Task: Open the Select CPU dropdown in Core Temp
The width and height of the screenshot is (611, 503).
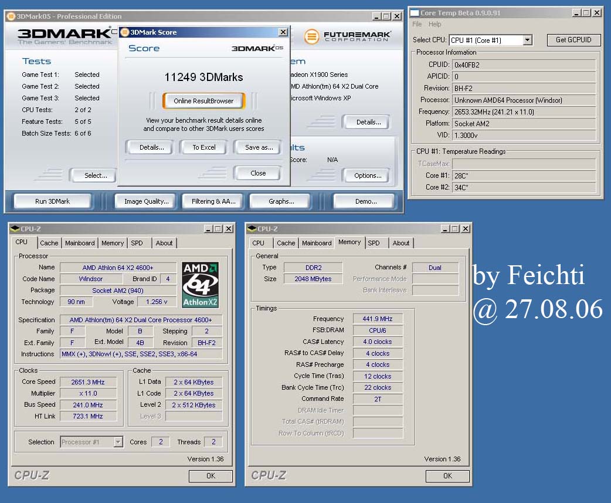Action: (527, 40)
